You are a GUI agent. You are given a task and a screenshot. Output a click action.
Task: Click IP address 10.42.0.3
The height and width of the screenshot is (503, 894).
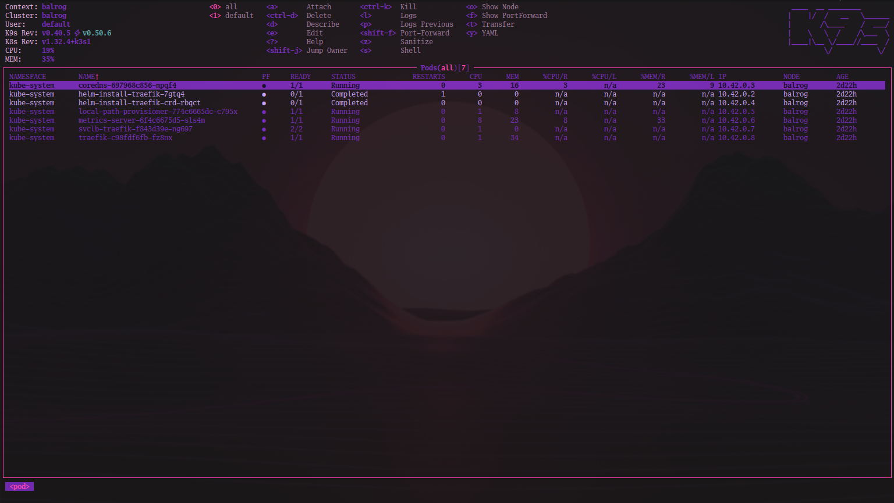tap(736, 85)
